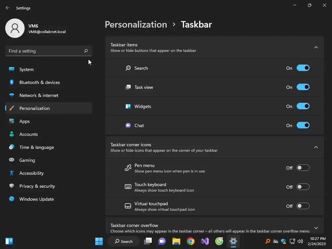Collapse the Taskbar corner icons section
The image size is (332, 249).
coord(316,147)
